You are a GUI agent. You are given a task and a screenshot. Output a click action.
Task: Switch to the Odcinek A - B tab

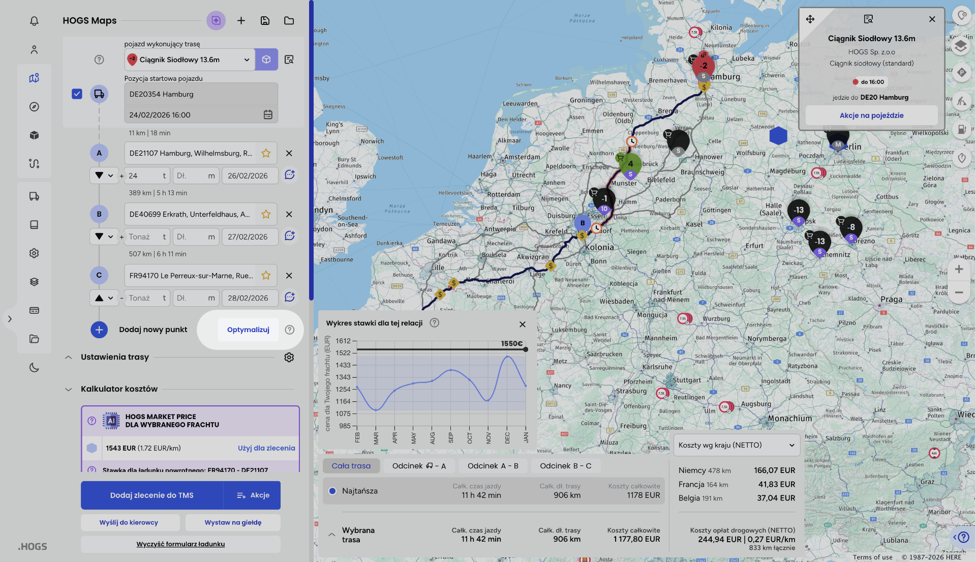click(493, 466)
